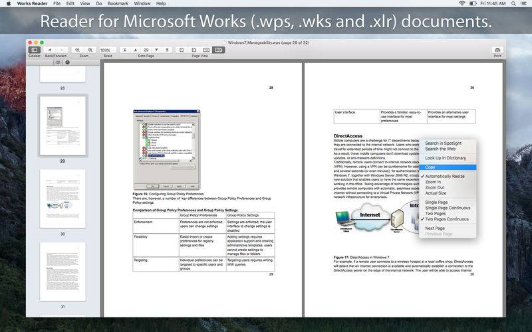Image resolution: width=532 pixels, height=332 pixels.
Task: Open the View menu
Action: tap(85, 3)
